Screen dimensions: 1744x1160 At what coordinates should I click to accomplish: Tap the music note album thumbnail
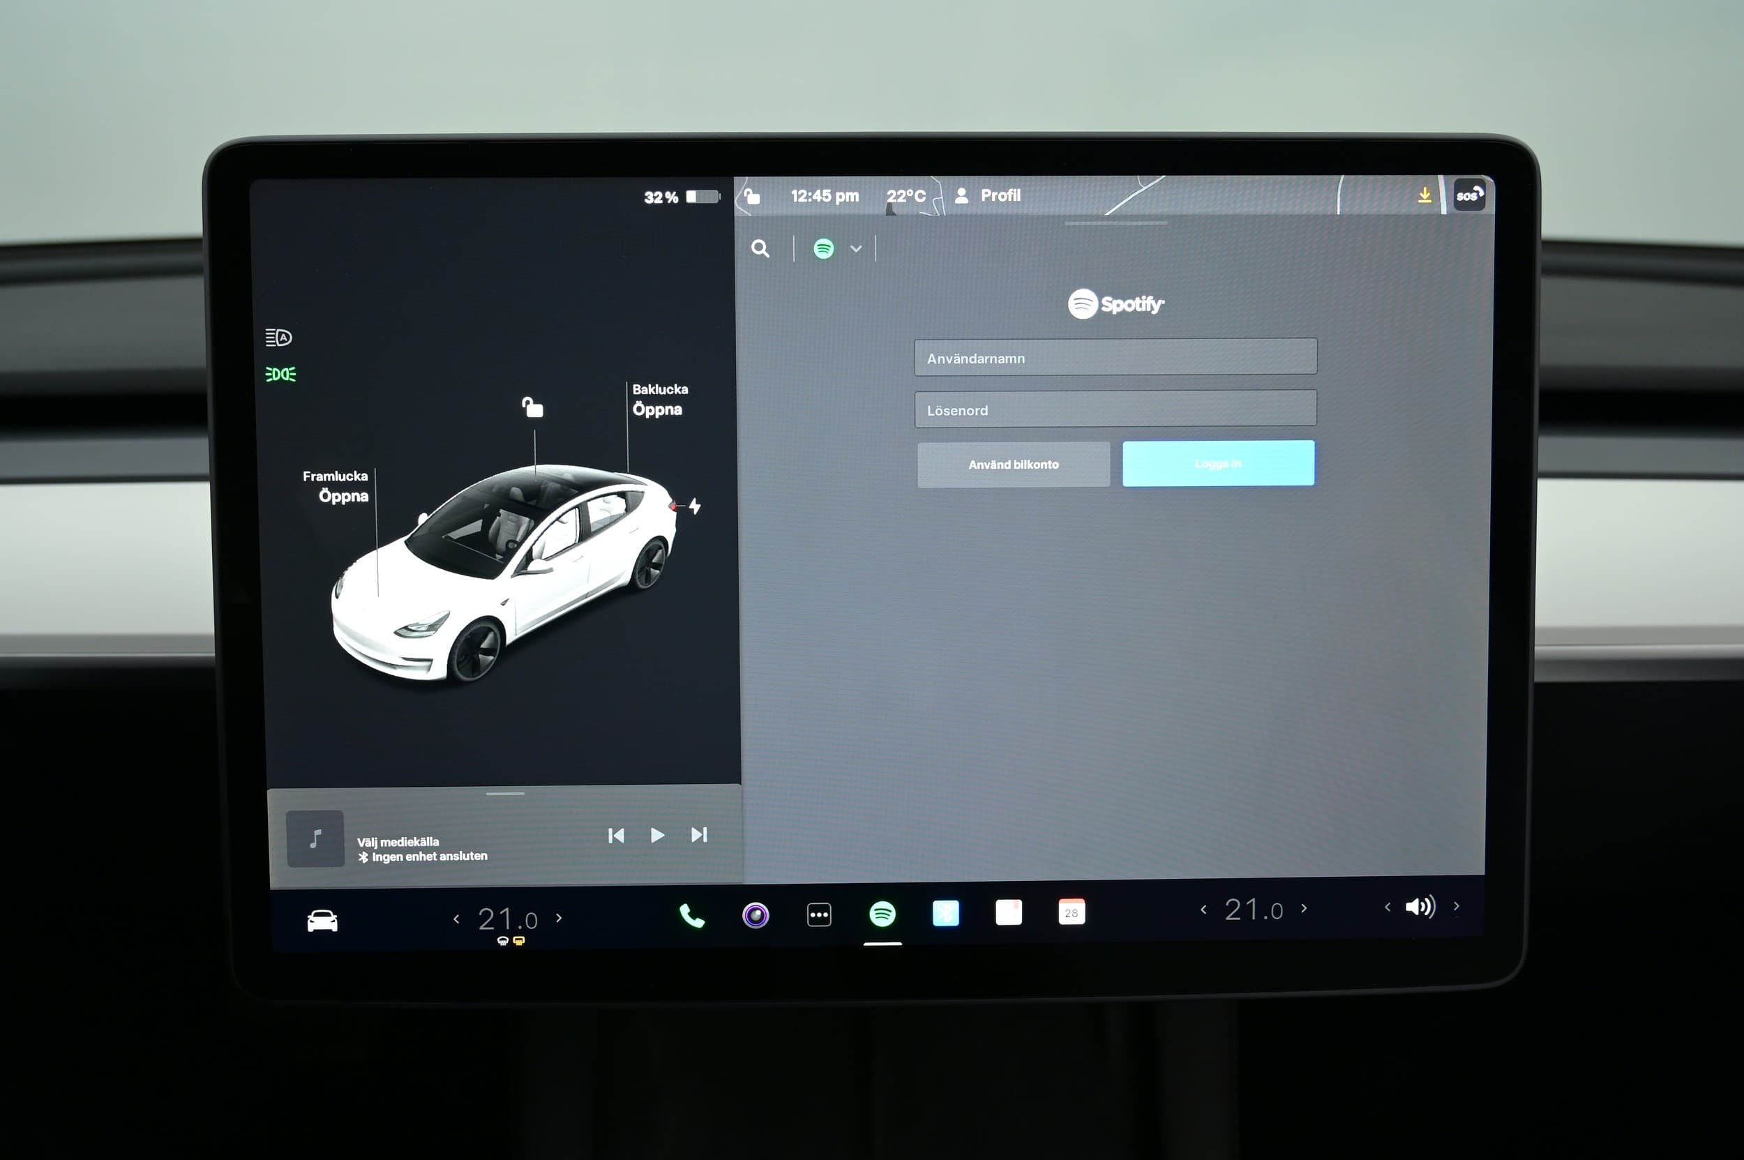[315, 839]
